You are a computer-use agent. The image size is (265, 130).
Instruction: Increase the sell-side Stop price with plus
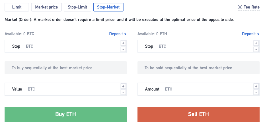256,43
